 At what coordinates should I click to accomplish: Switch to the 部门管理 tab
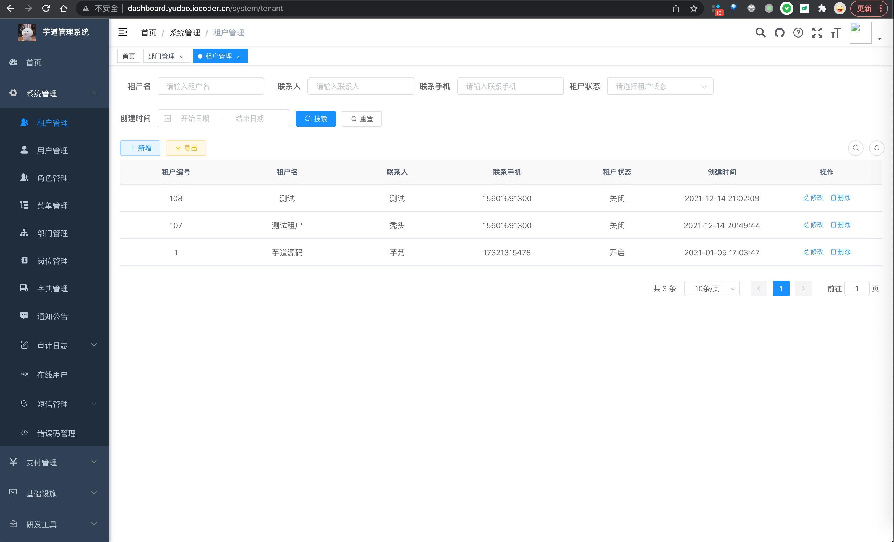(x=161, y=56)
